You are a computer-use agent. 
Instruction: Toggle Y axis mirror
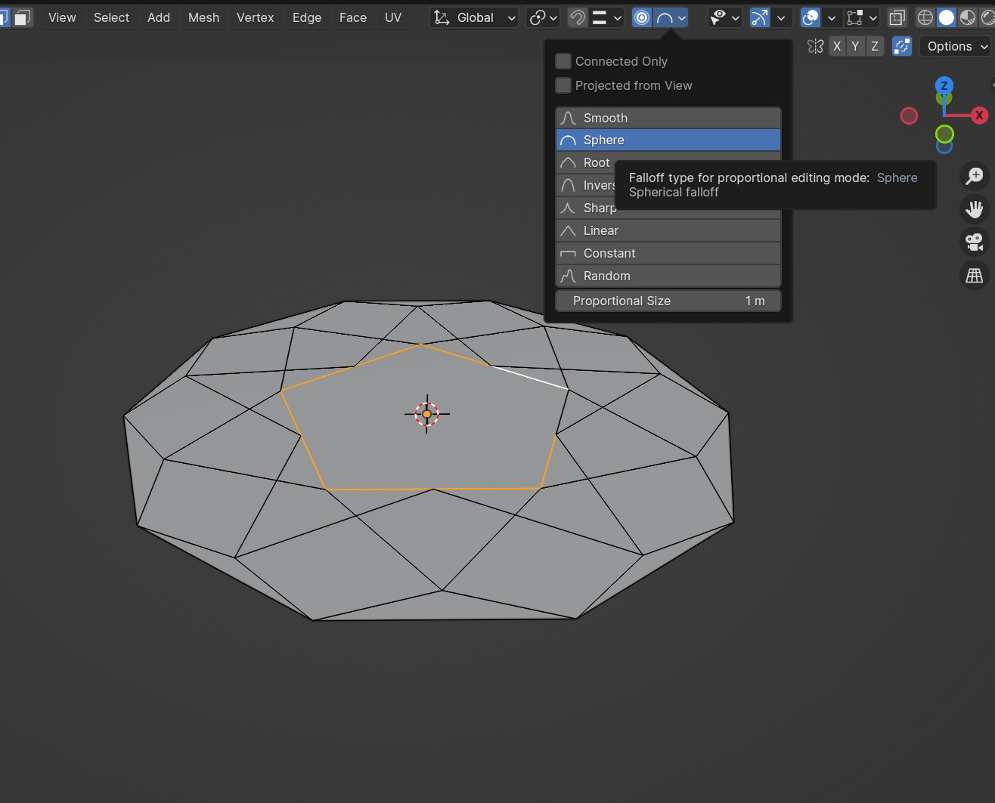pos(855,46)
